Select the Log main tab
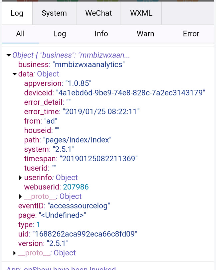Image resolution: width=216 pixels, height=270 pixels. [x=17, y=13]
